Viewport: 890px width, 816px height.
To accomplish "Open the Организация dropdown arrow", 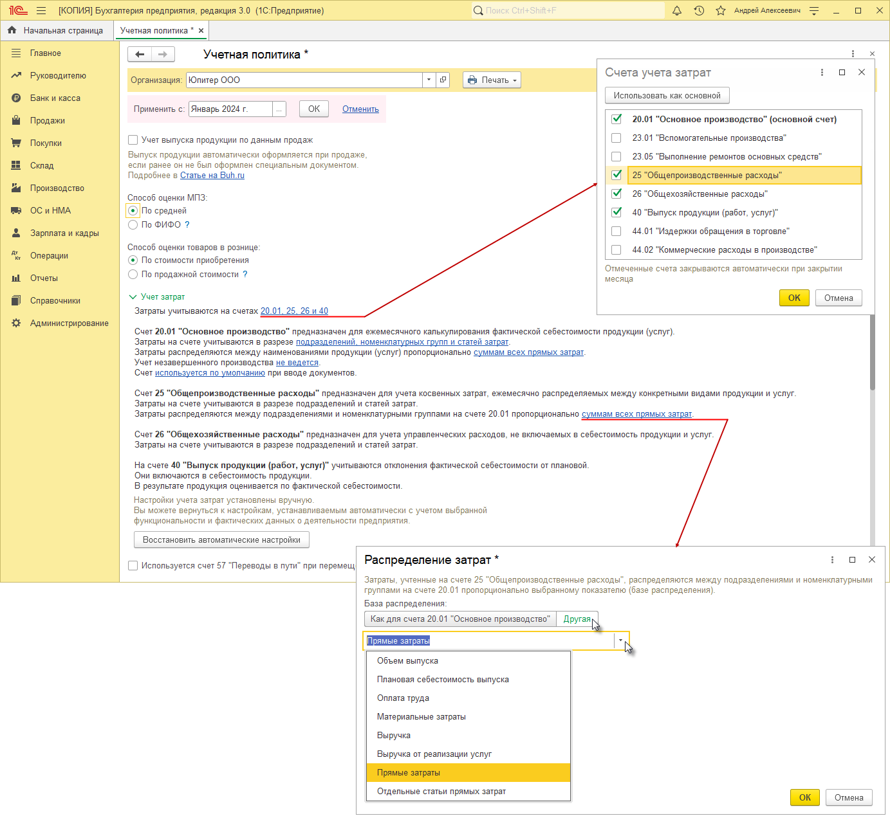I will tap(429, 80).
